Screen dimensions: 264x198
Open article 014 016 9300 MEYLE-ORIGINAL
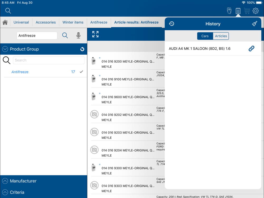click(x=128, y=168)
